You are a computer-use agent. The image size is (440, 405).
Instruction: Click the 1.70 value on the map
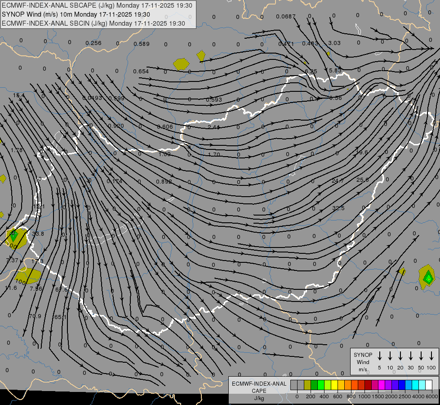tap(214, 154)
